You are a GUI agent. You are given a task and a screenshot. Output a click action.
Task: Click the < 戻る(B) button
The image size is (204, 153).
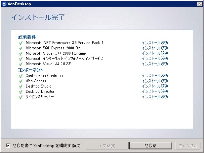coord(107,145)
